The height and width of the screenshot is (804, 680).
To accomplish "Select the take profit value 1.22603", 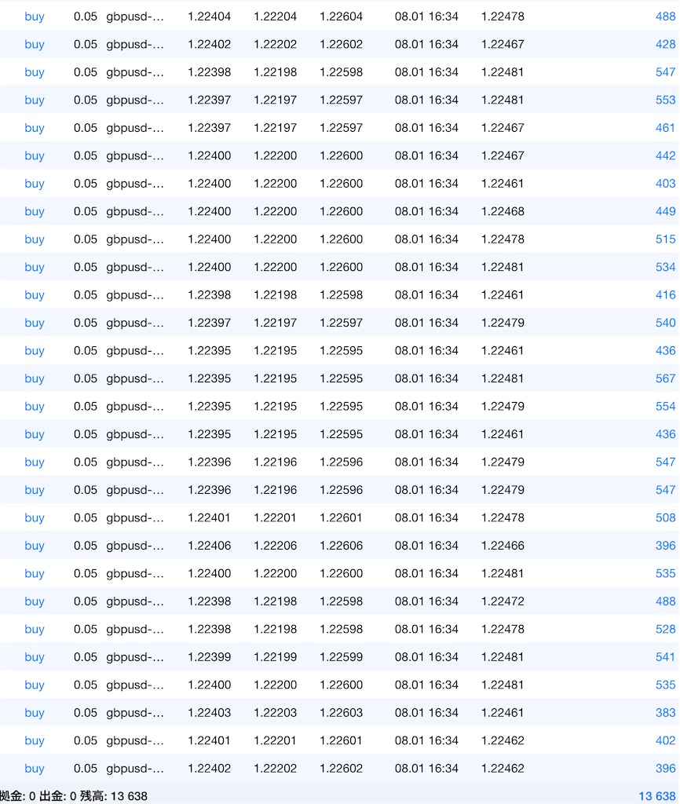I will pos(341,713).
